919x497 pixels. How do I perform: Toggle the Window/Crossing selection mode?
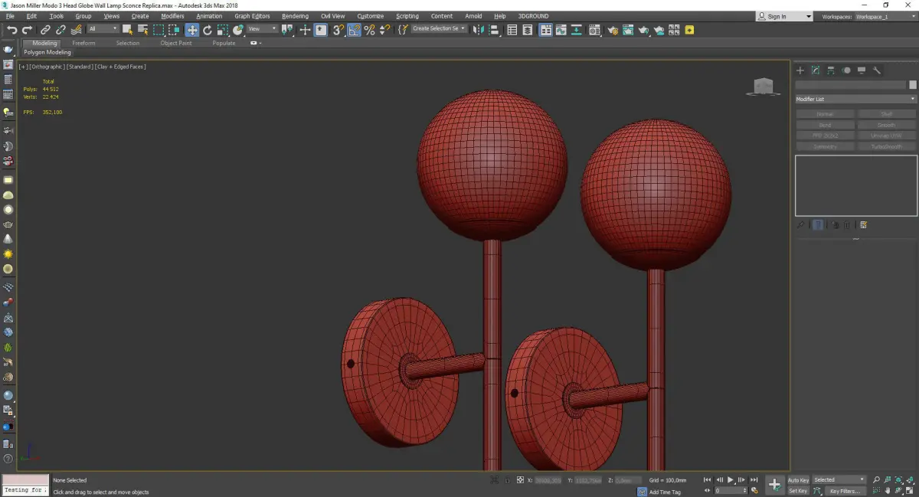[x=174, y=30]
